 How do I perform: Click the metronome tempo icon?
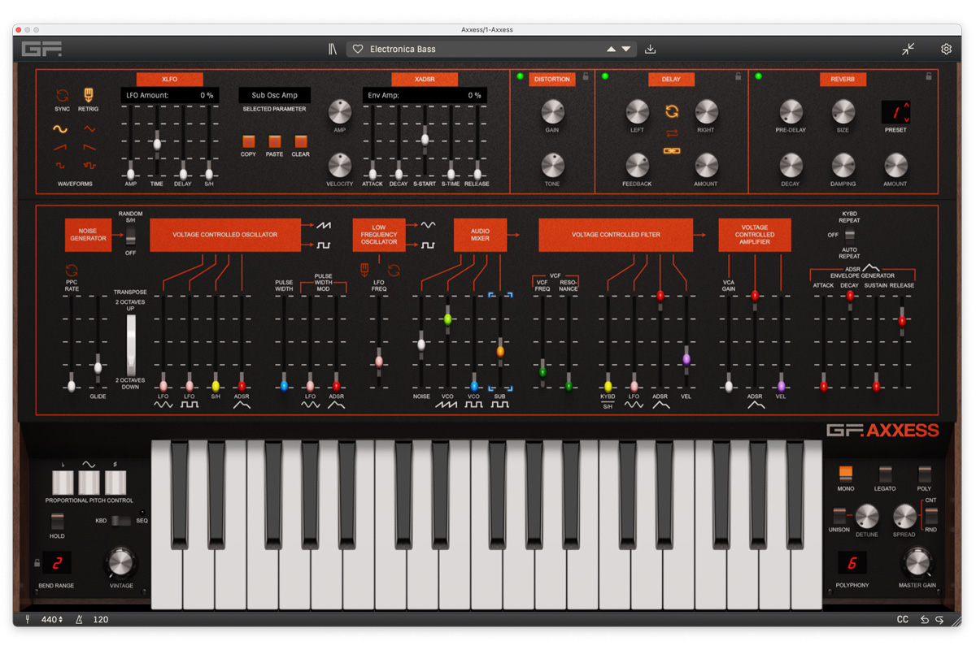pyautogui.click(x=80, y=619)
